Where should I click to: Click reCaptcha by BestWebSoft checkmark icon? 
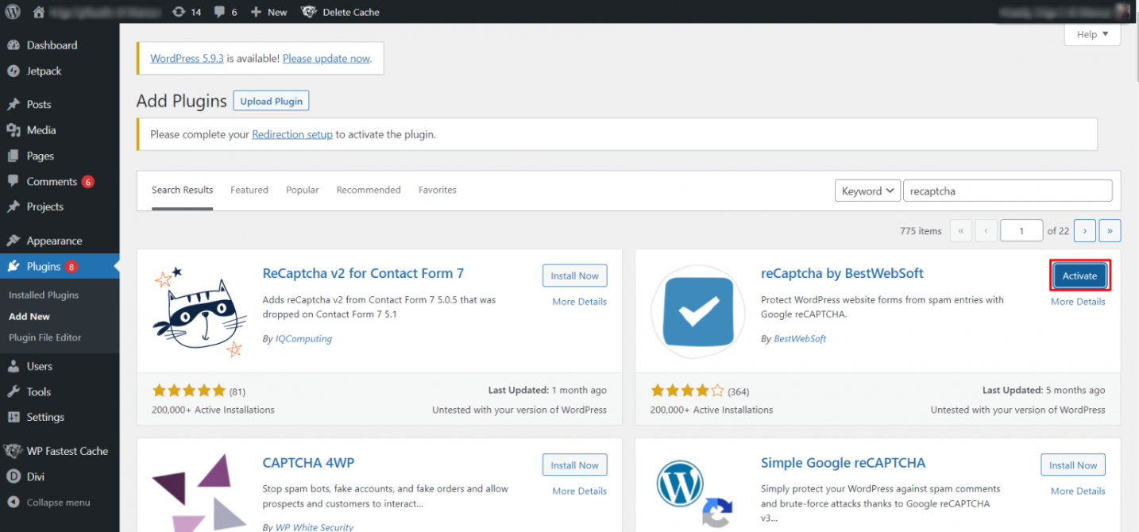click(698, 312)
